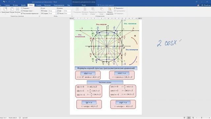Switch to Web Layout view
This screenshot has width=211, height=119.
[x=193, y=118]
